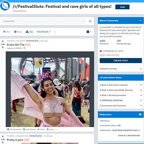144x144 pixels.
Task: Open About Community options ellipsis
Action: pos(140,20)
